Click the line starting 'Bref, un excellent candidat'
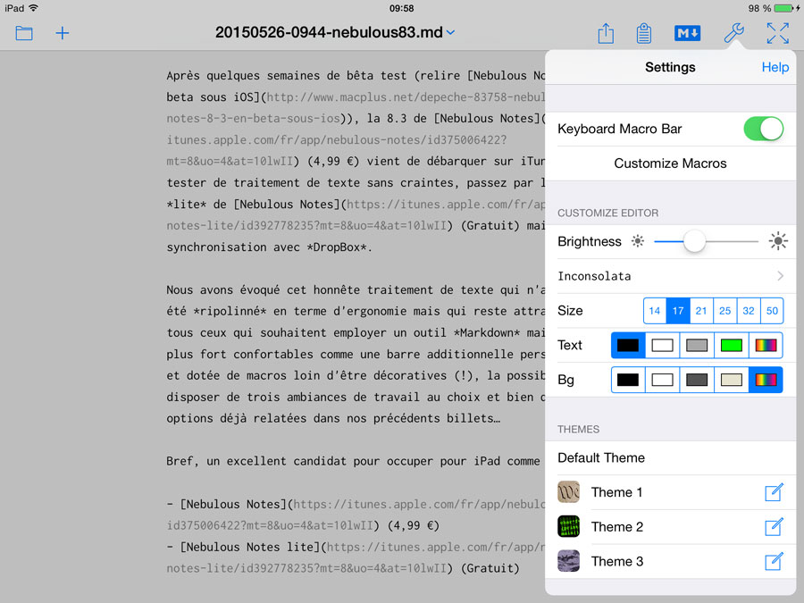804x603 pixels. click(353, 461)
